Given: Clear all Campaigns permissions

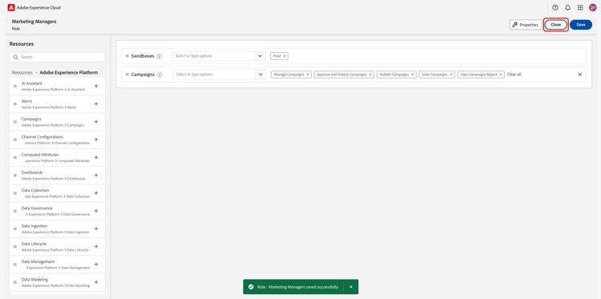Looking at the screenshot, I should click(514, 75).
